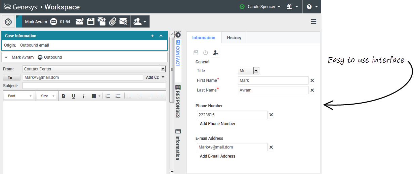This screenshot has width=416, height=174.
Task: Remove the phone number 2223615
Action: point(271,115)
